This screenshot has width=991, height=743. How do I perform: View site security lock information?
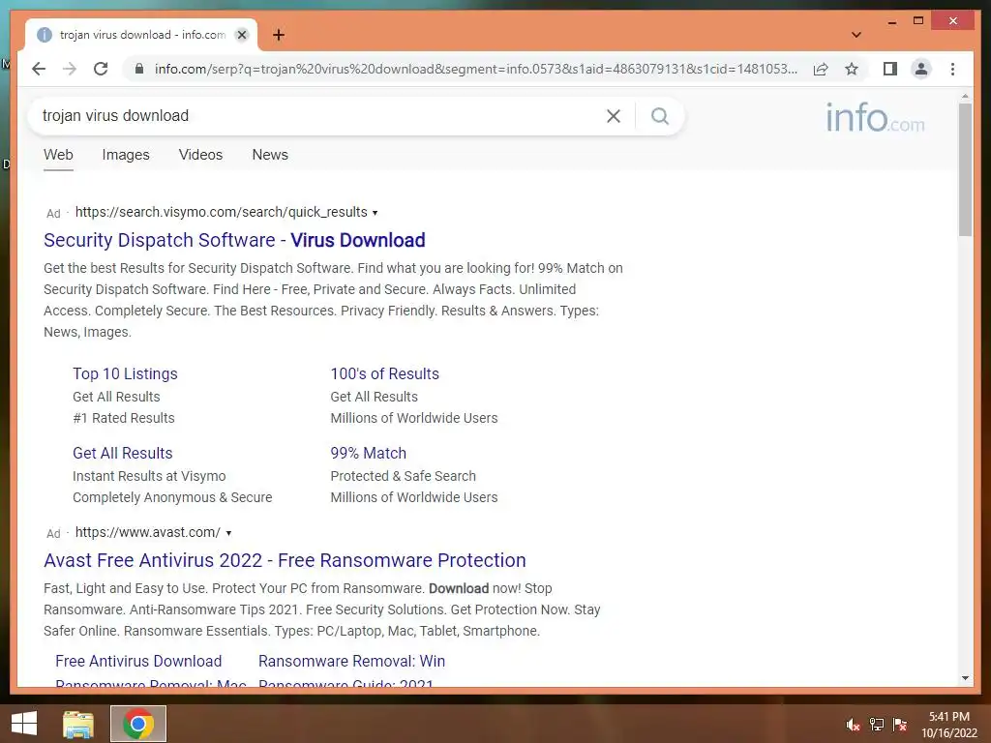pyautogui.click(x=139, y=69)
